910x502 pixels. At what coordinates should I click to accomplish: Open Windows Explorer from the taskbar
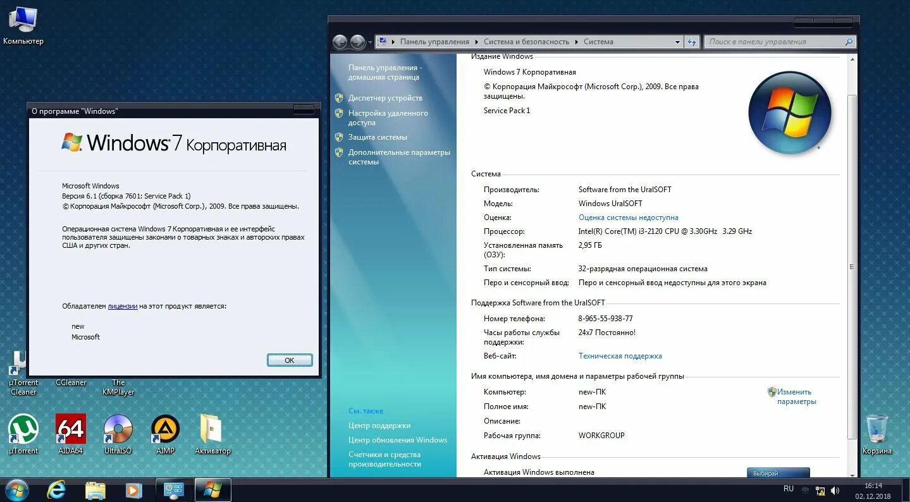(95, 490)
